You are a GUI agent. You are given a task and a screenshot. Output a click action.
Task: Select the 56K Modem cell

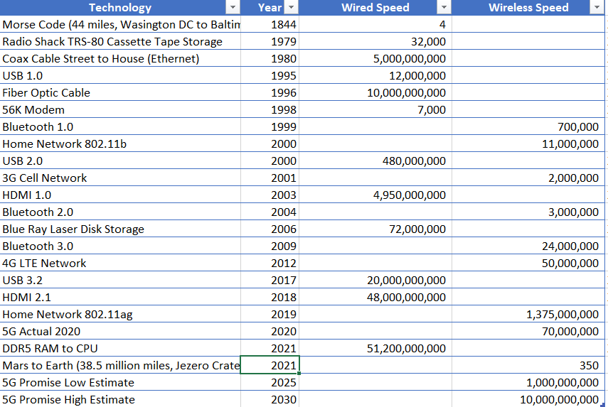tap(120, 109)
